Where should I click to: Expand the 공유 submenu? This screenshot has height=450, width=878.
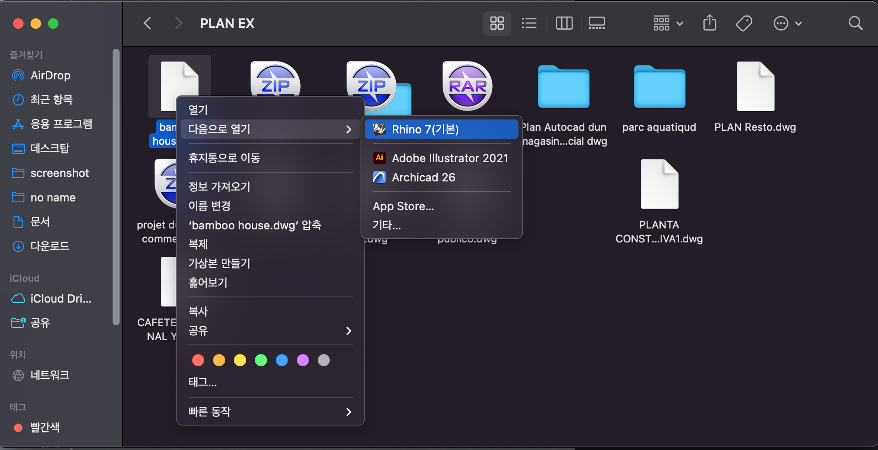click(271, 331)
